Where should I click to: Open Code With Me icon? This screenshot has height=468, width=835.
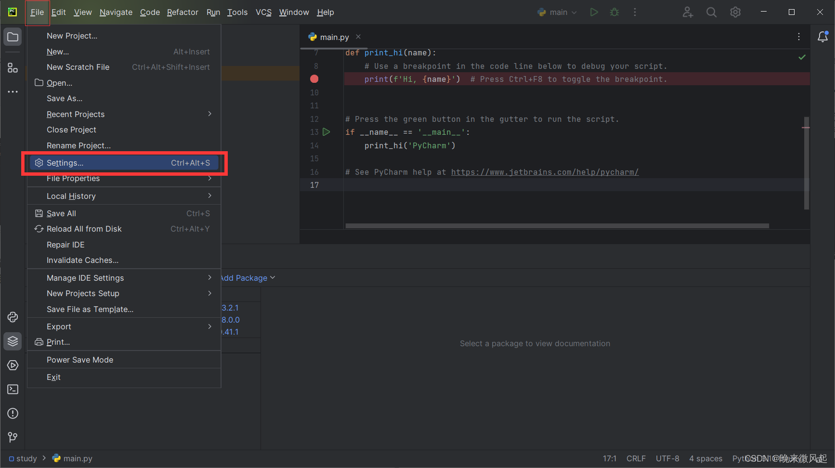coord(688,12)
